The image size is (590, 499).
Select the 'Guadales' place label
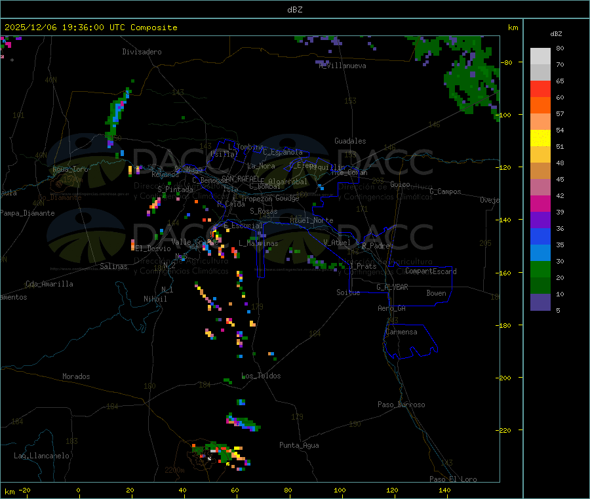coord(350,141)
